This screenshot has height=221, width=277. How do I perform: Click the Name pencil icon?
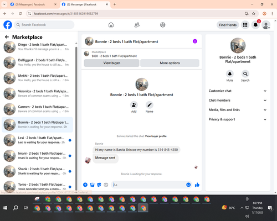pos(150,105)
